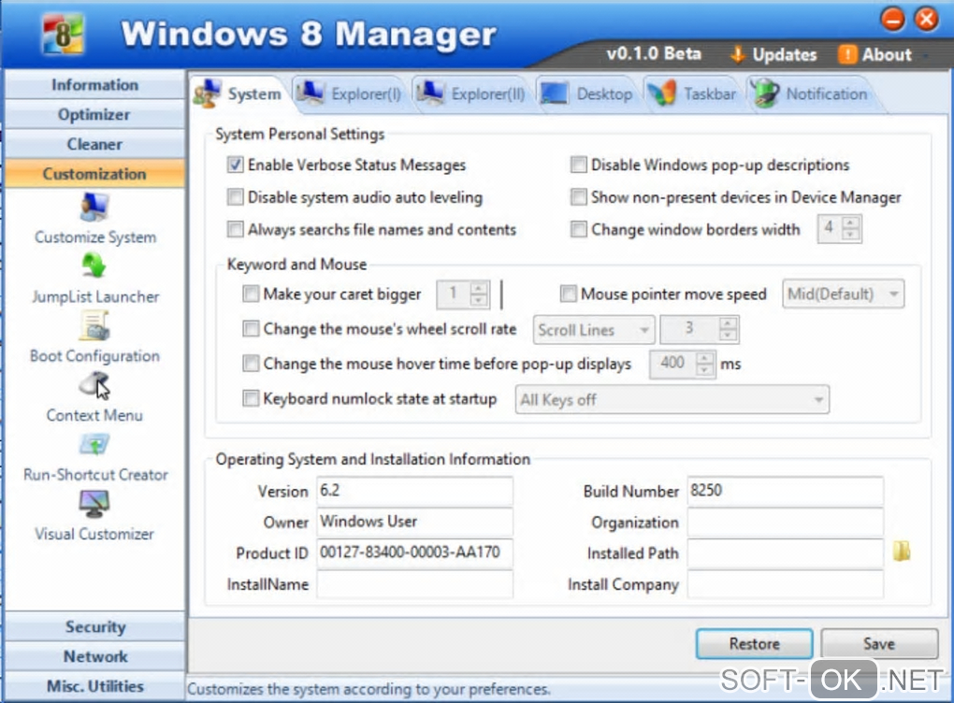Check Mouse pointer move speed option

click(x=568, y=294)
